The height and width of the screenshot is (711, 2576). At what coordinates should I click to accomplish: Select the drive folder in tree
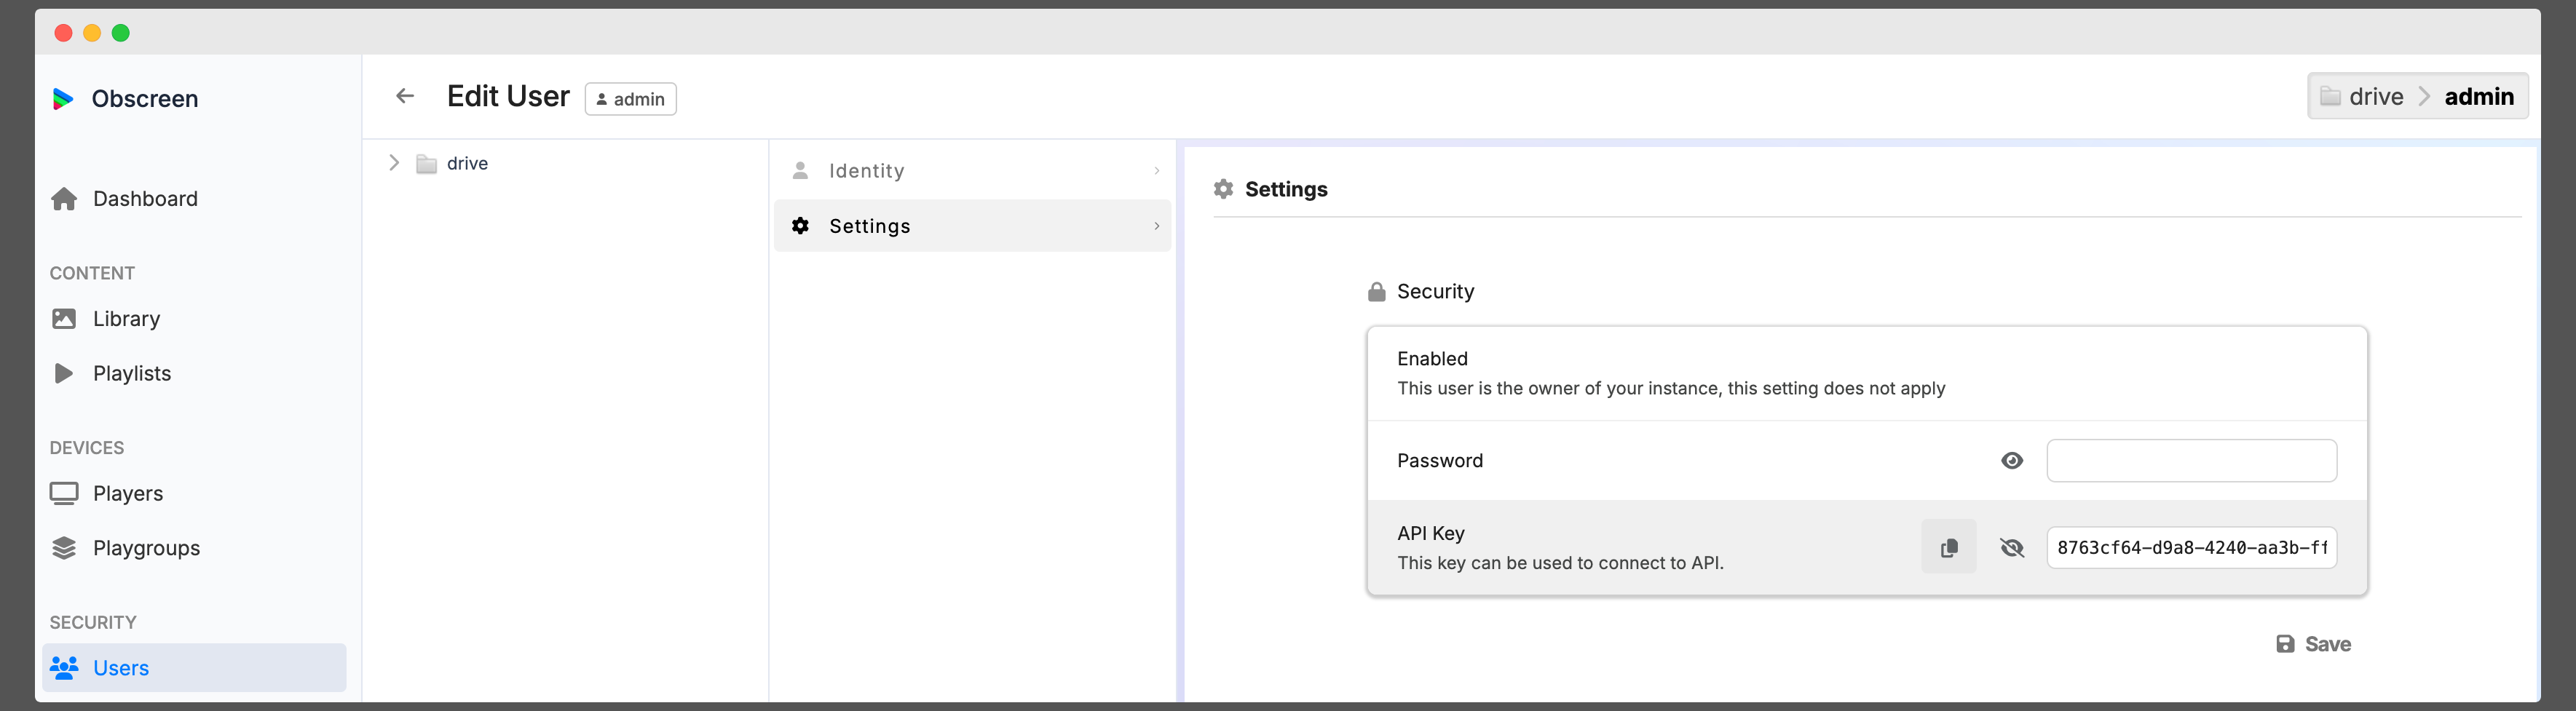(x=467, y=163)
